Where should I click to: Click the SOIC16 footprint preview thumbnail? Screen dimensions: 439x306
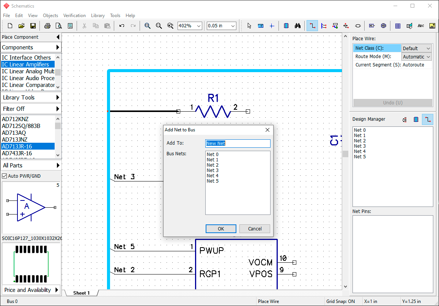click(31, 264)
